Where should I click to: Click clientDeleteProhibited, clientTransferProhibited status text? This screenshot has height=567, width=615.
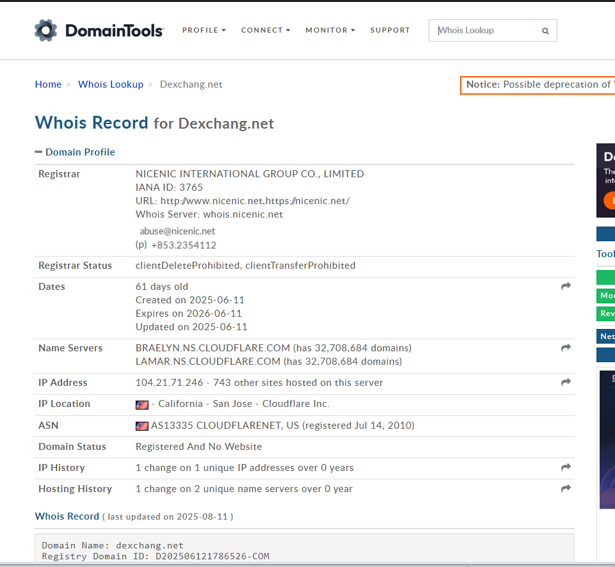246,266
